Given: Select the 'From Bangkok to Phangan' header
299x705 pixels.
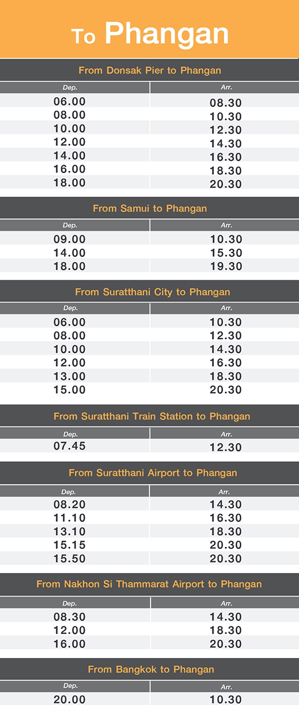Looking at the screenshot, I should point(149,669).
